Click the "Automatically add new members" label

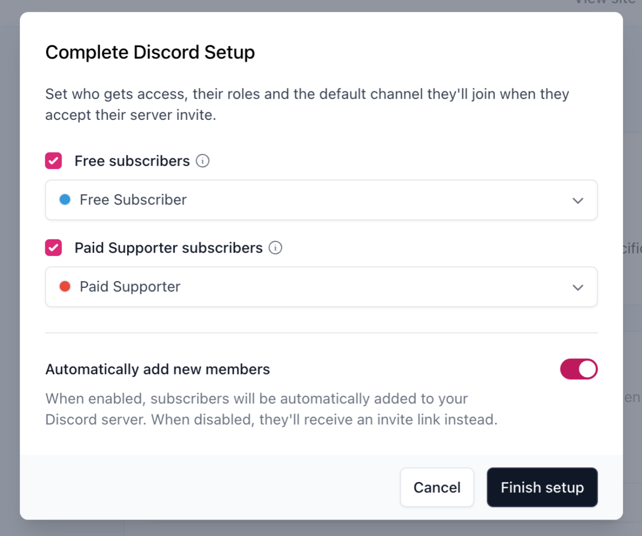tap(157, 369)
